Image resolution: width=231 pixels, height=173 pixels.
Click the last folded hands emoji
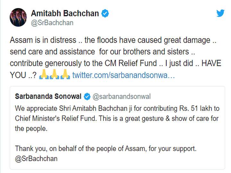(65, 76)
